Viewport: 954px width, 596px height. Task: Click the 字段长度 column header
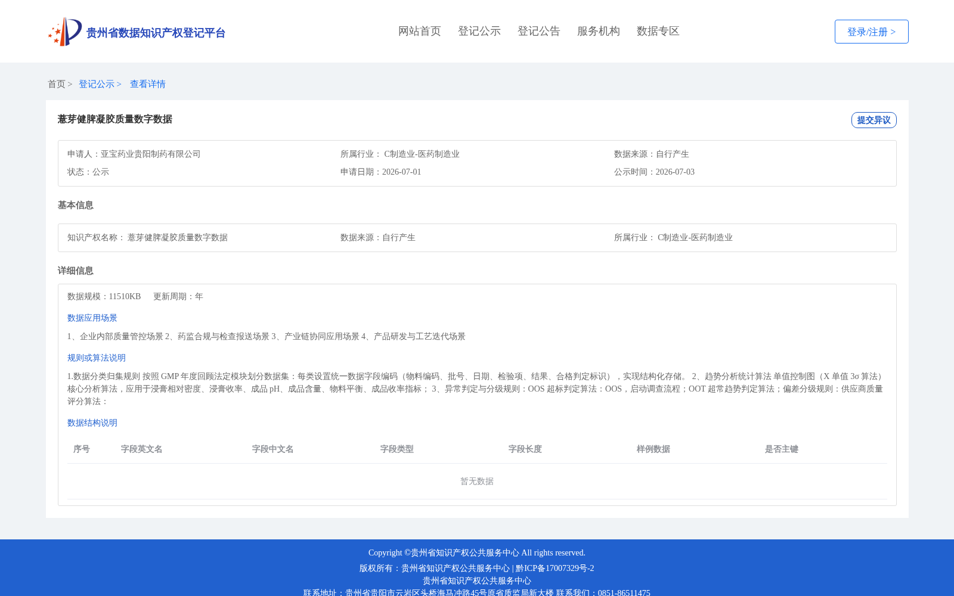(x=525, y=449)
